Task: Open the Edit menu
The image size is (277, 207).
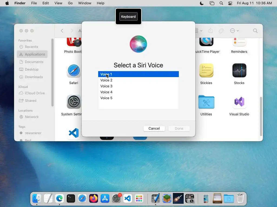Action: [x=45, y=3]
